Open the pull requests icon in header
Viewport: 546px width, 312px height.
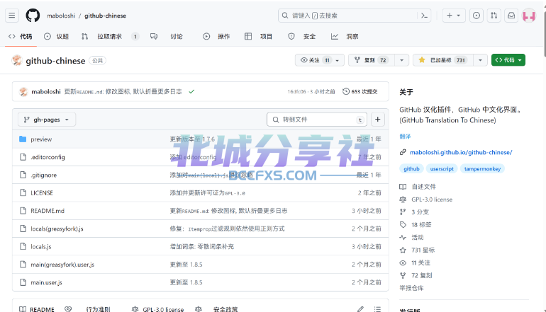tap(494, 16)
